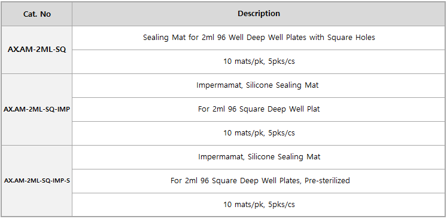Click first Impermamat, Silicone Sealing Mat cell
The width and height of the screenshot is (447, 219).
[259, 85]
